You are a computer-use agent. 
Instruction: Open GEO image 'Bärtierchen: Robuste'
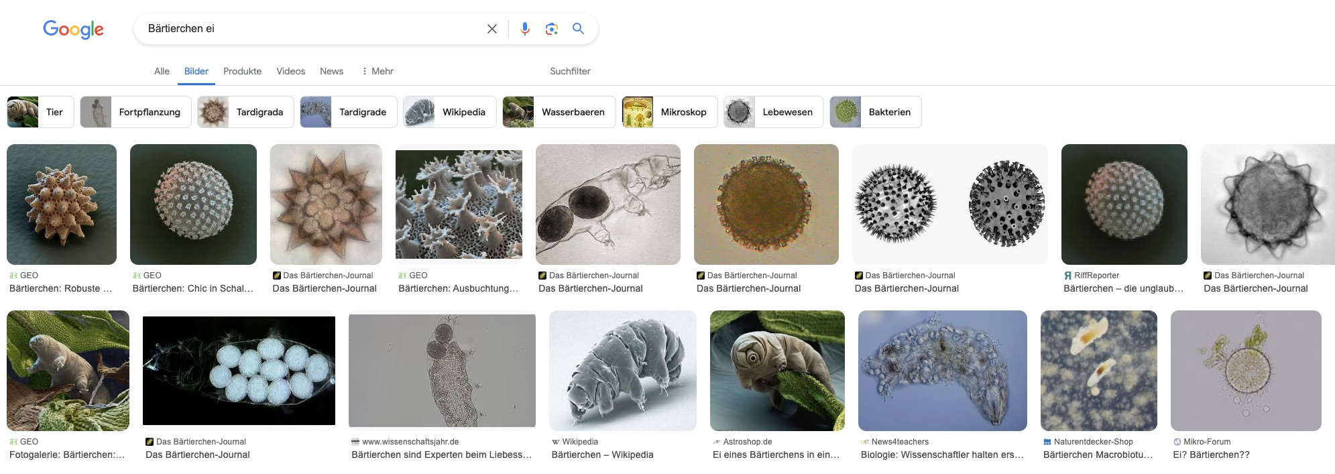[62, 204]
